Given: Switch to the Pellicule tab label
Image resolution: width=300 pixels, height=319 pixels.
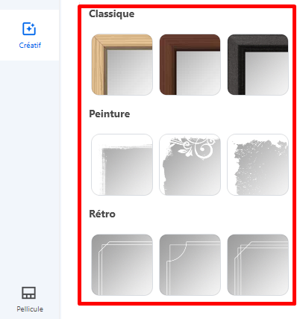Looking at the screenshot, I should pyautogui.click(x=30, y=309).
